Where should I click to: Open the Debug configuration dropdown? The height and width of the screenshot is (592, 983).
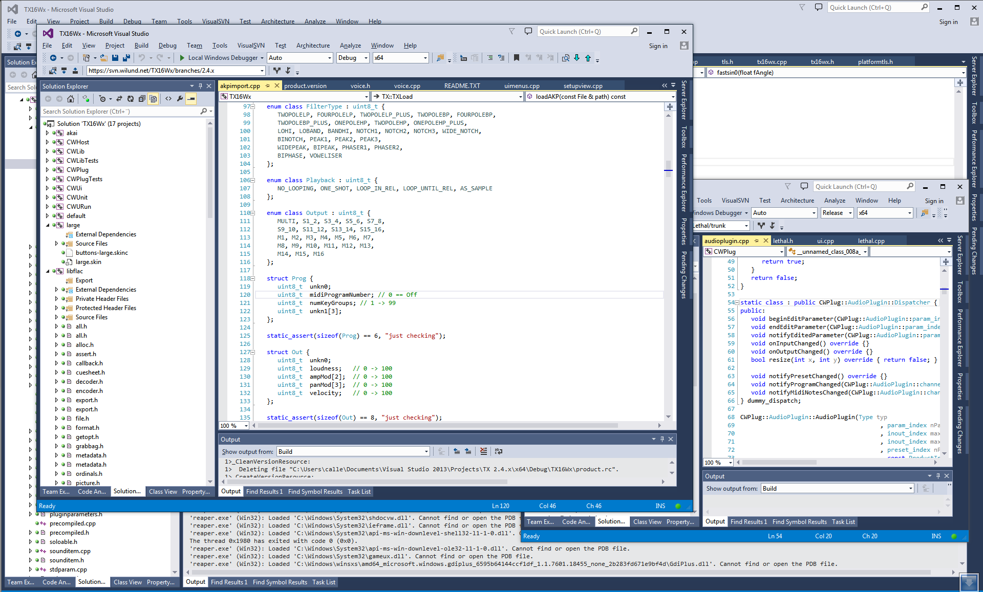(352, 58)
